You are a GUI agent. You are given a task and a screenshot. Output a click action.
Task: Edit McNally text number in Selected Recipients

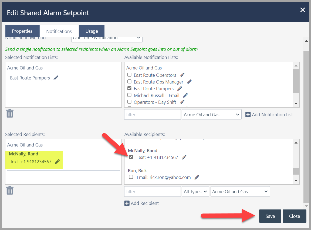[x=57, y=162]
